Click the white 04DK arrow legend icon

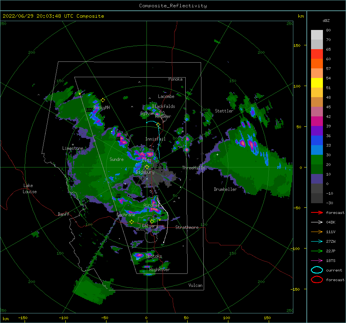[x=317, y=222]
